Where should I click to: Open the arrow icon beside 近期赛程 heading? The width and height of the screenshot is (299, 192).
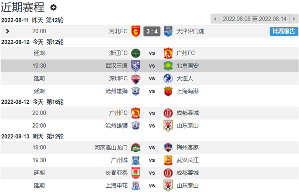(53, 7)
